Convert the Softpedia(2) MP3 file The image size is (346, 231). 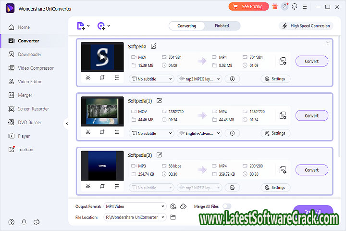312,170
